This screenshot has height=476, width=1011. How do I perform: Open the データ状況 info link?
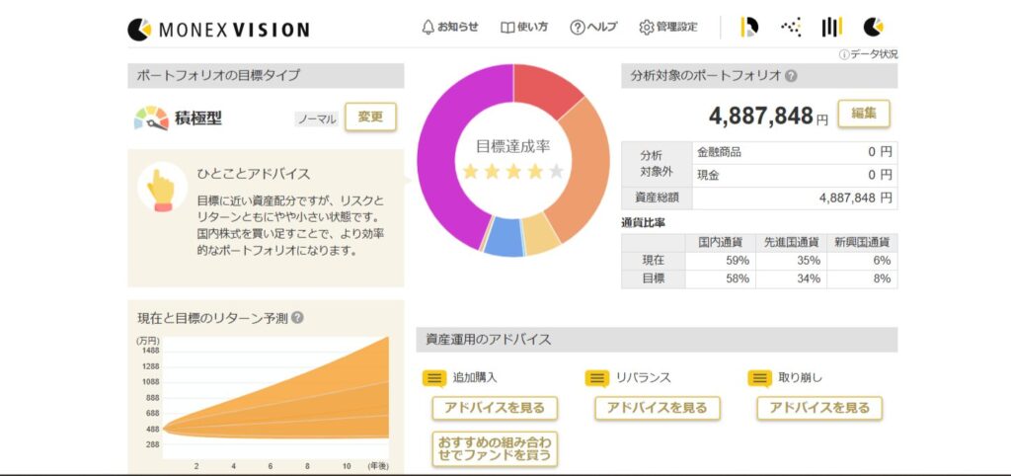tap(869, 54)
